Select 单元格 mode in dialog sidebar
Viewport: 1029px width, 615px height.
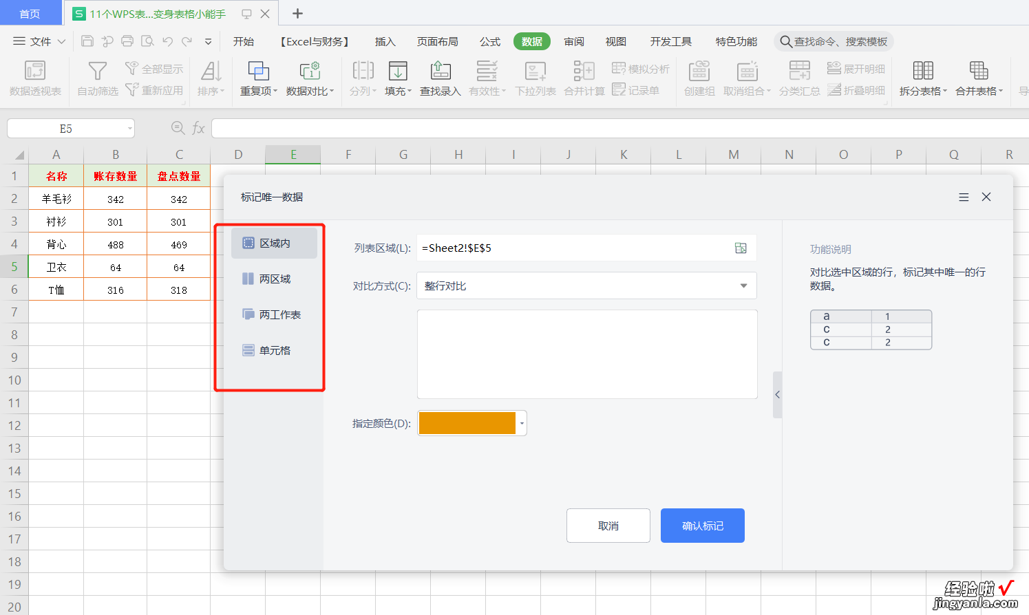274,350
